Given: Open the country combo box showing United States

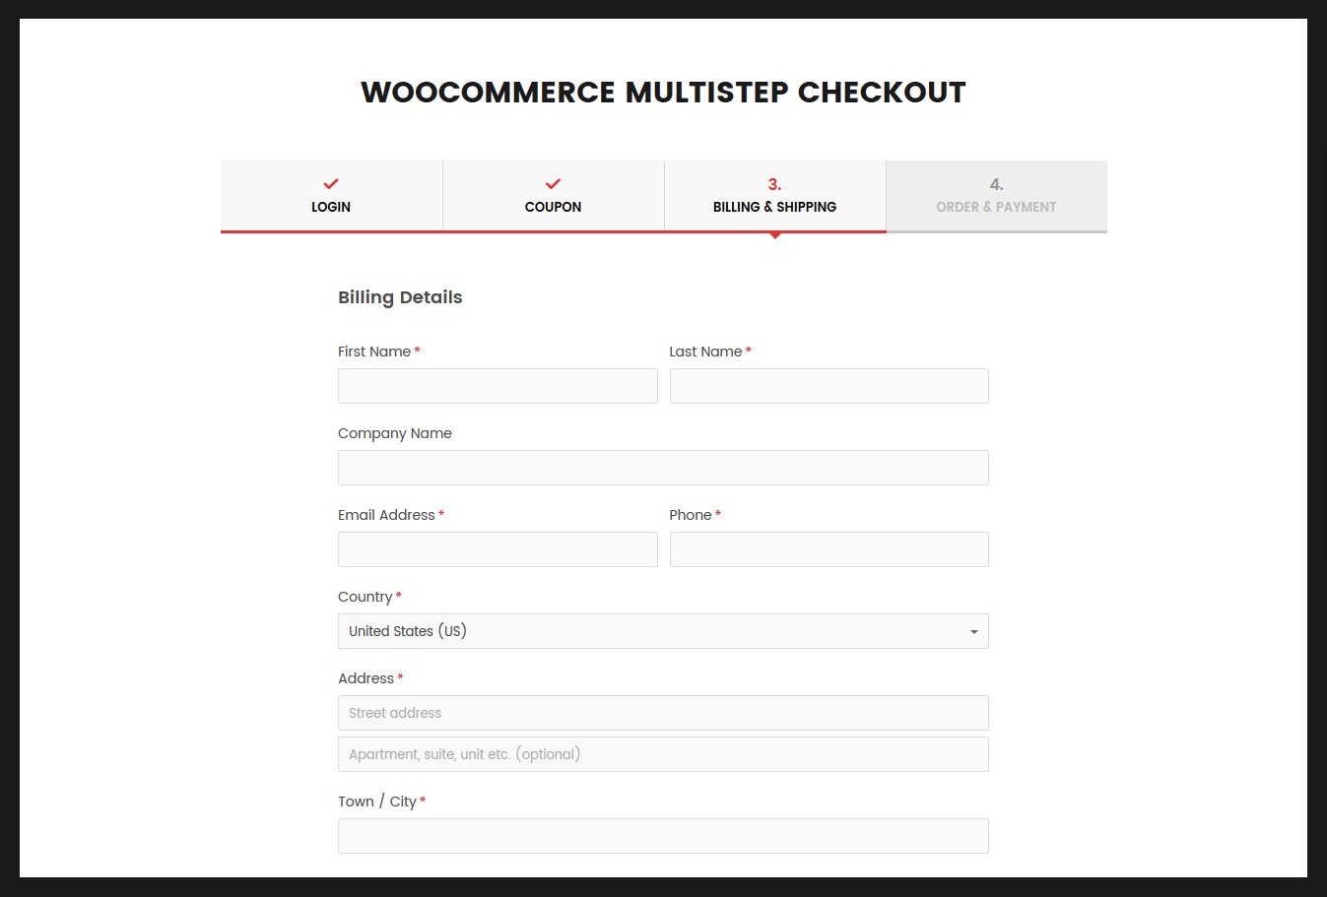Looking at the screenshot, I should coord(663,631).
